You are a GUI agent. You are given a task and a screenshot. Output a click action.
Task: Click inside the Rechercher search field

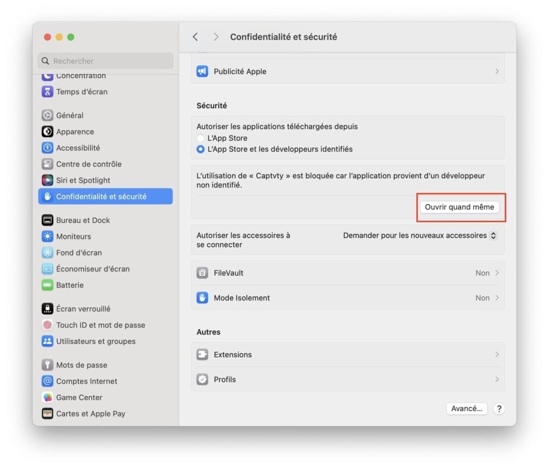pyautogui.click(x=105, y=60)
